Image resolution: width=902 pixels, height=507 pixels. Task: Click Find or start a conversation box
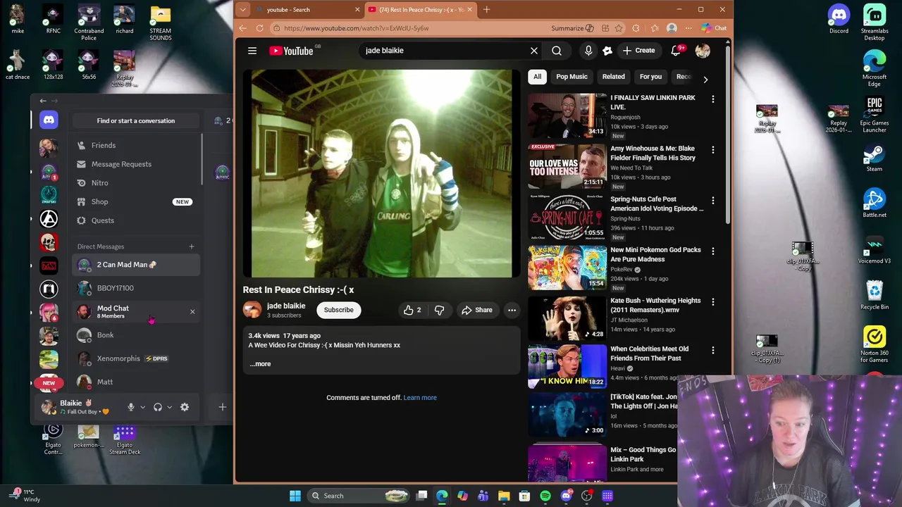[x=136, y=120]
